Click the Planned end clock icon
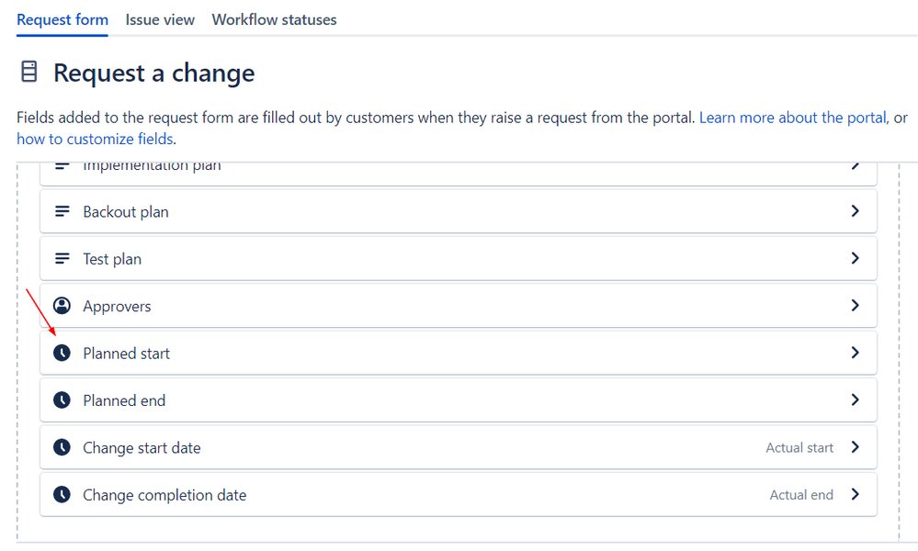Viewport: 918px width, 551px height. [62, 400]
